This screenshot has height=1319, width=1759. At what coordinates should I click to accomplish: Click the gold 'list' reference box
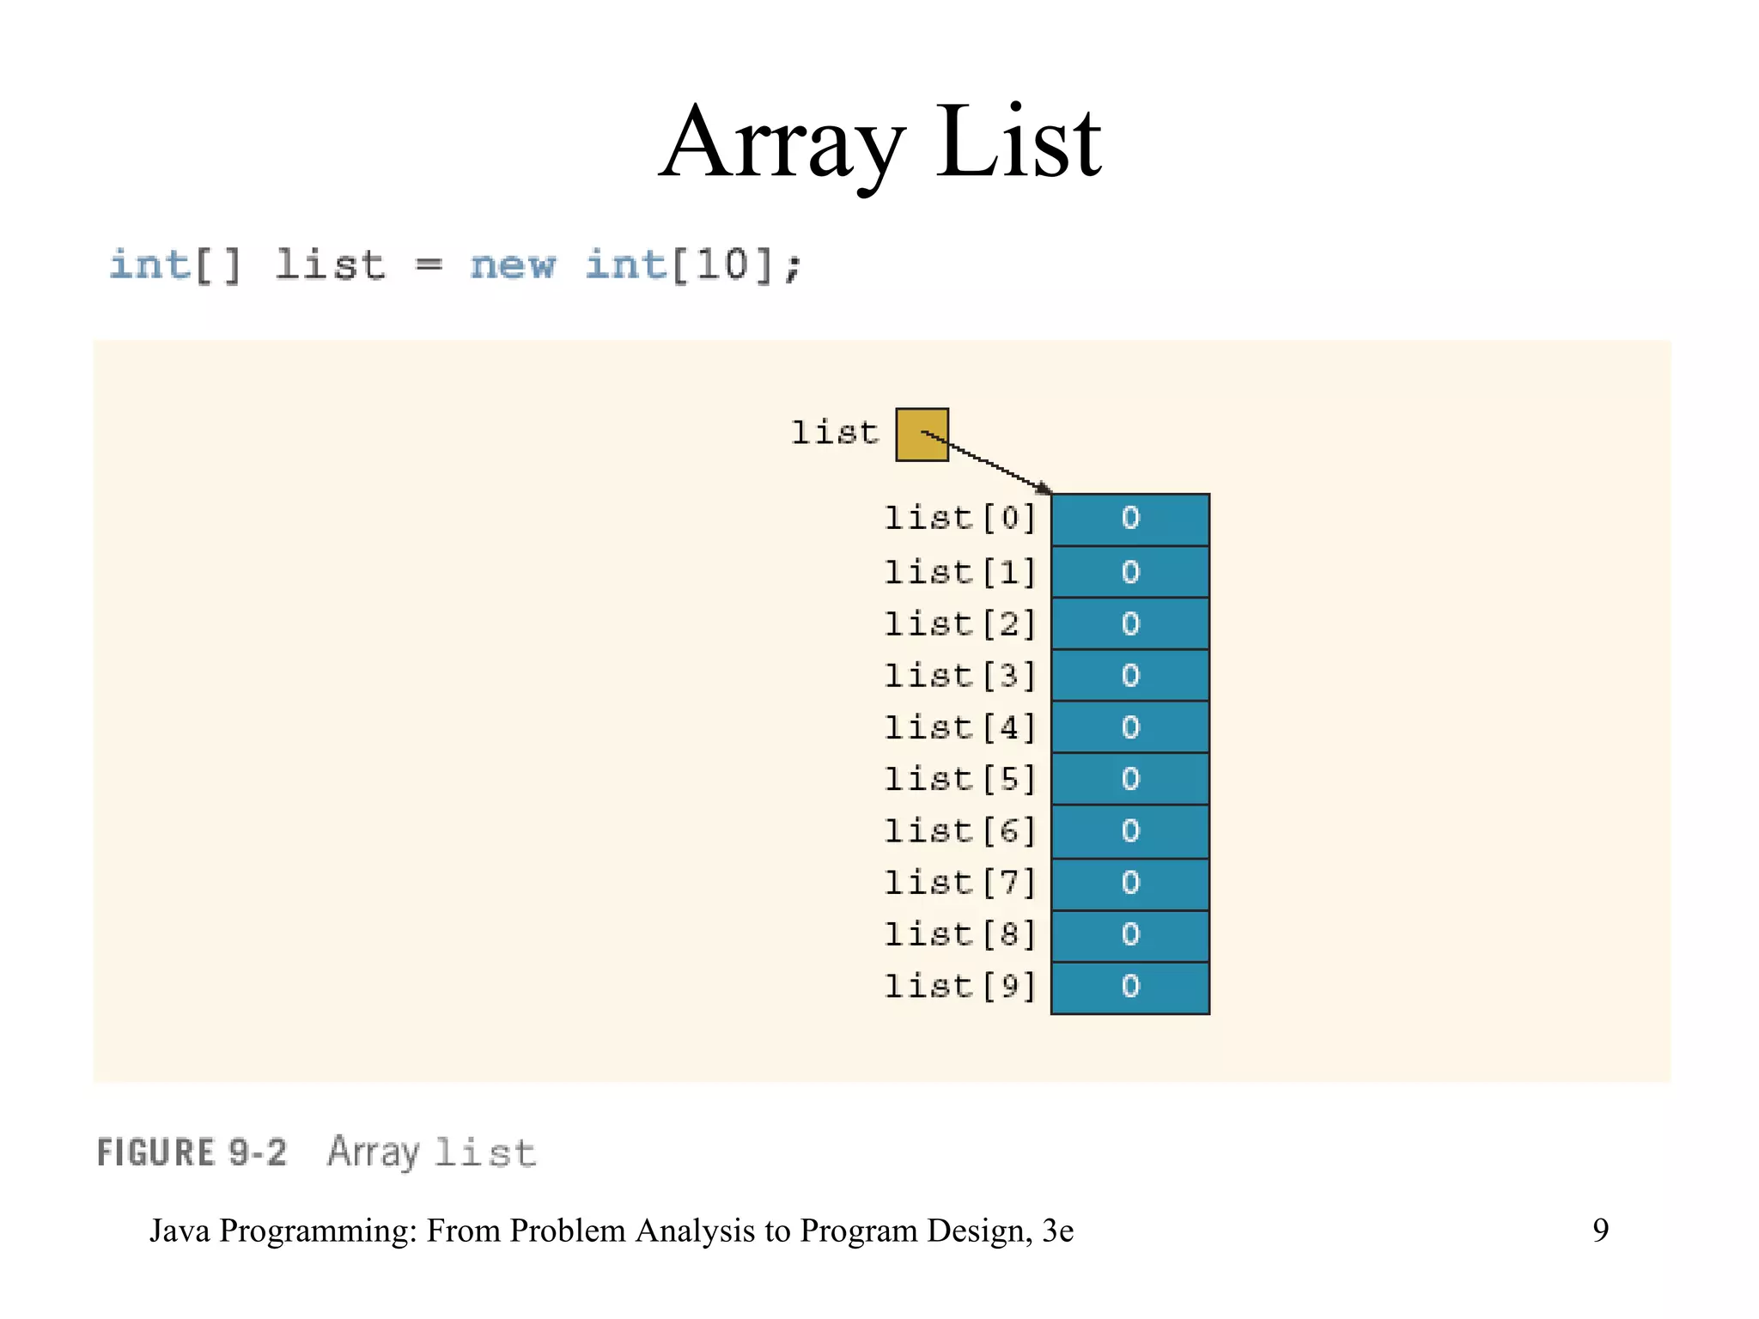pos(922,435)
